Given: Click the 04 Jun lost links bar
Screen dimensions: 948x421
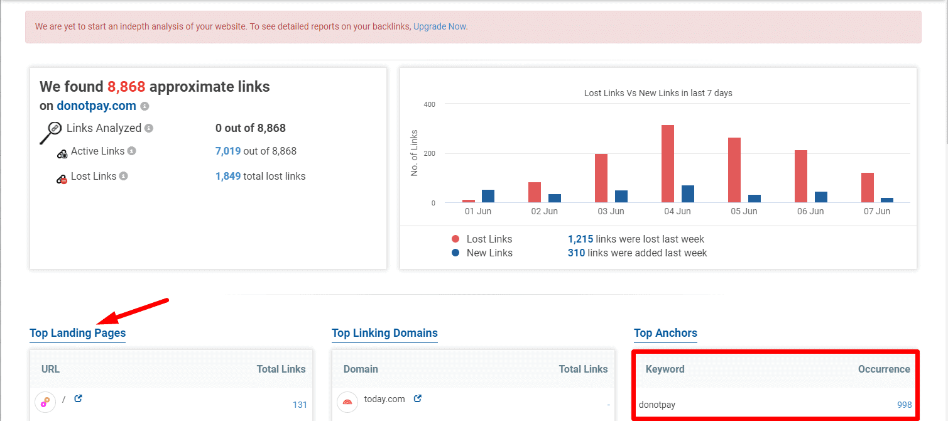Looking at the screenshot, I should pos(668,164).
